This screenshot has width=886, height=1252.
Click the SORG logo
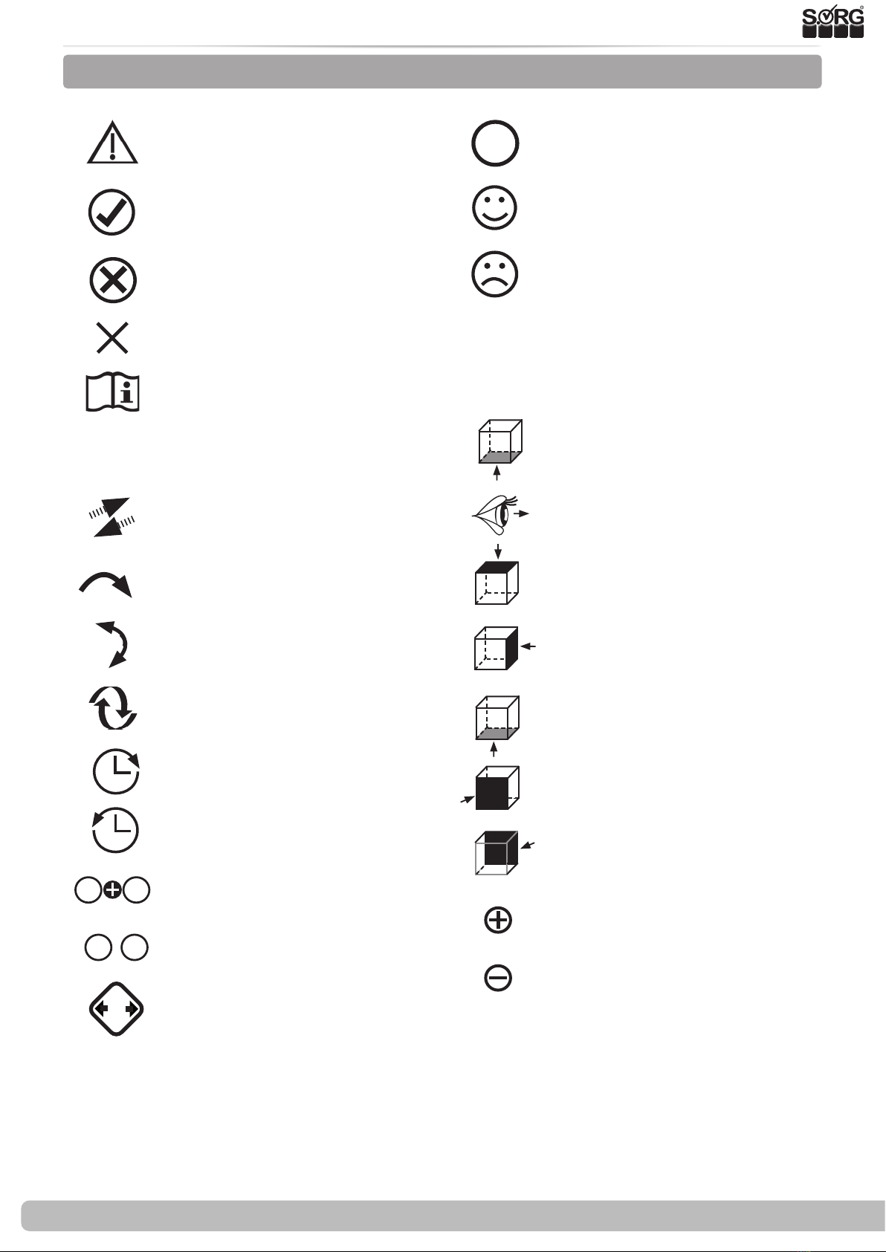pos(833,22)
